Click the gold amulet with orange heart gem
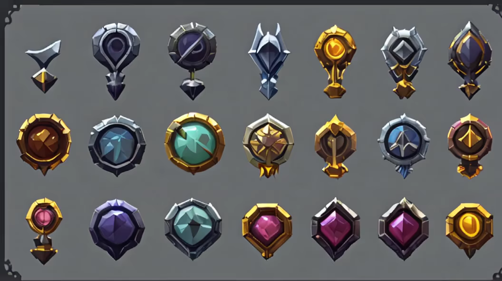This screenshot has height=281, width=502. pyautogui.click(x=335, y=61)
